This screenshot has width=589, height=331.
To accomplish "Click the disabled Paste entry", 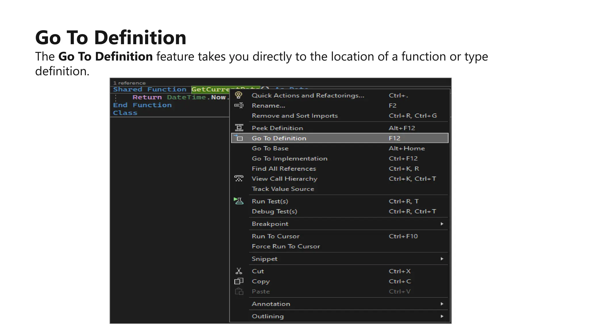I will point(340,291).
